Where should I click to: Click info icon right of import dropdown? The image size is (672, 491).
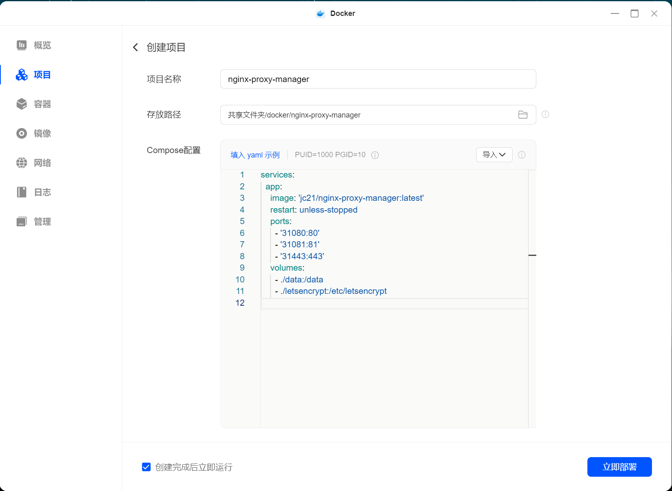point(522,155)
